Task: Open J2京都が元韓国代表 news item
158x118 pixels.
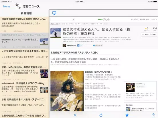Action: click(25, 57)
